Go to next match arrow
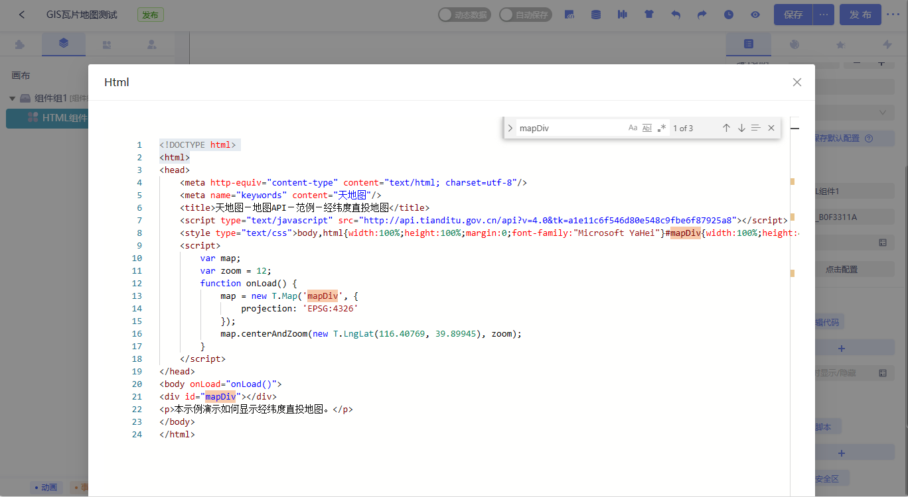The width and height of the screenshot is (908, 497). tap(741, 128)
